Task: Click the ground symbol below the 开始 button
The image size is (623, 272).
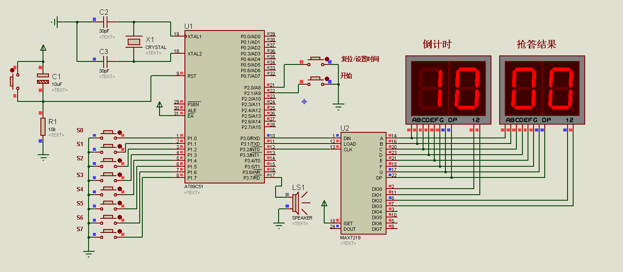Action: [x=338, y=107]
